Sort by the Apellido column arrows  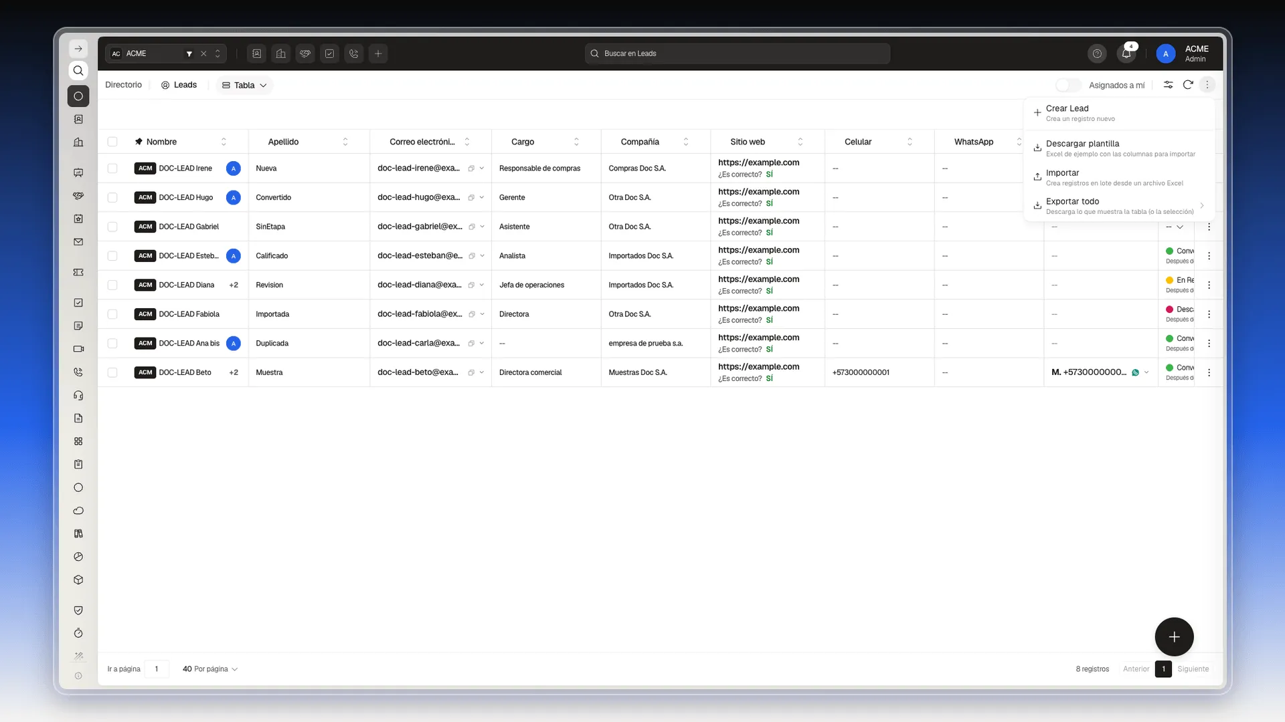point(345,142)
